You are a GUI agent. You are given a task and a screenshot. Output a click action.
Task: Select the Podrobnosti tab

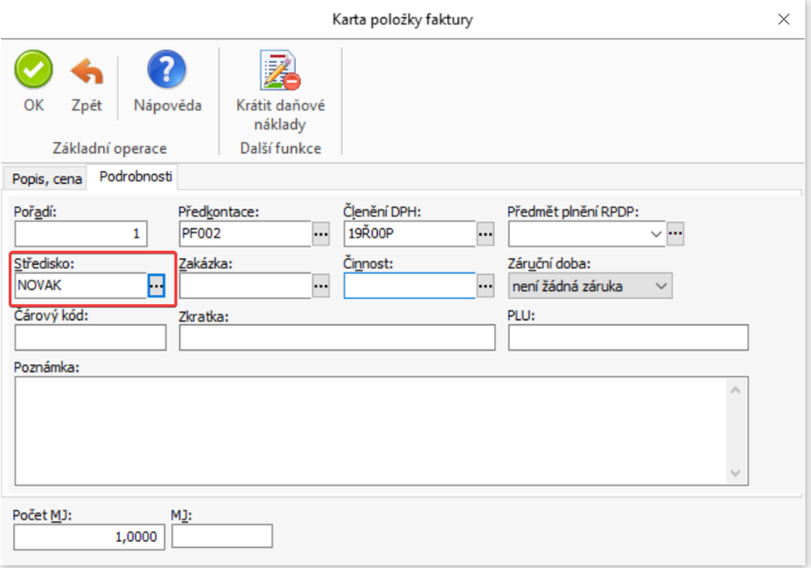pos(134,176)
